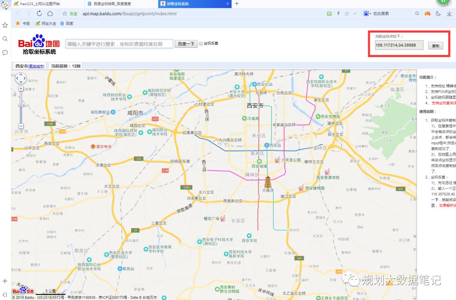456x300 pixels.
Task: Click the 咸阳市 city label on map
Action: tap(135, 113)
